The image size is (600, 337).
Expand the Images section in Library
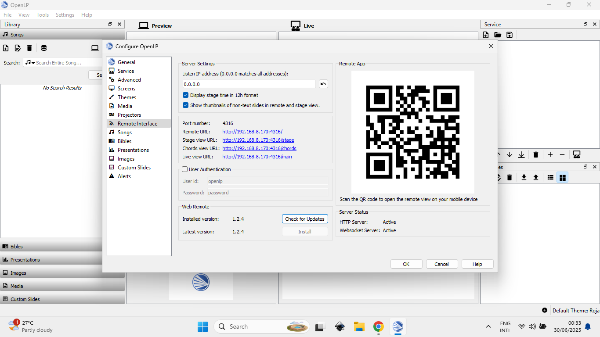(x=62, y=273)
